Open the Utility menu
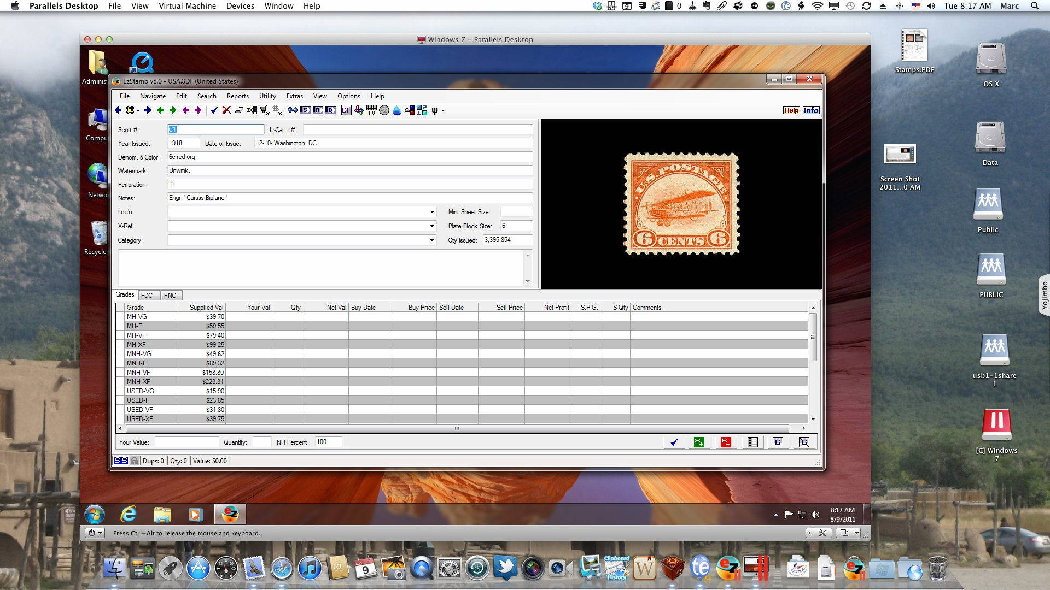This screenshot has height=590, width=1050. coord(267,96)
